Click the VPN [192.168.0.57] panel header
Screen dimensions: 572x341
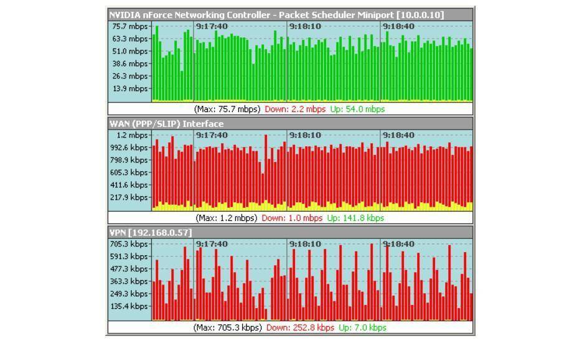pos(291,232)
